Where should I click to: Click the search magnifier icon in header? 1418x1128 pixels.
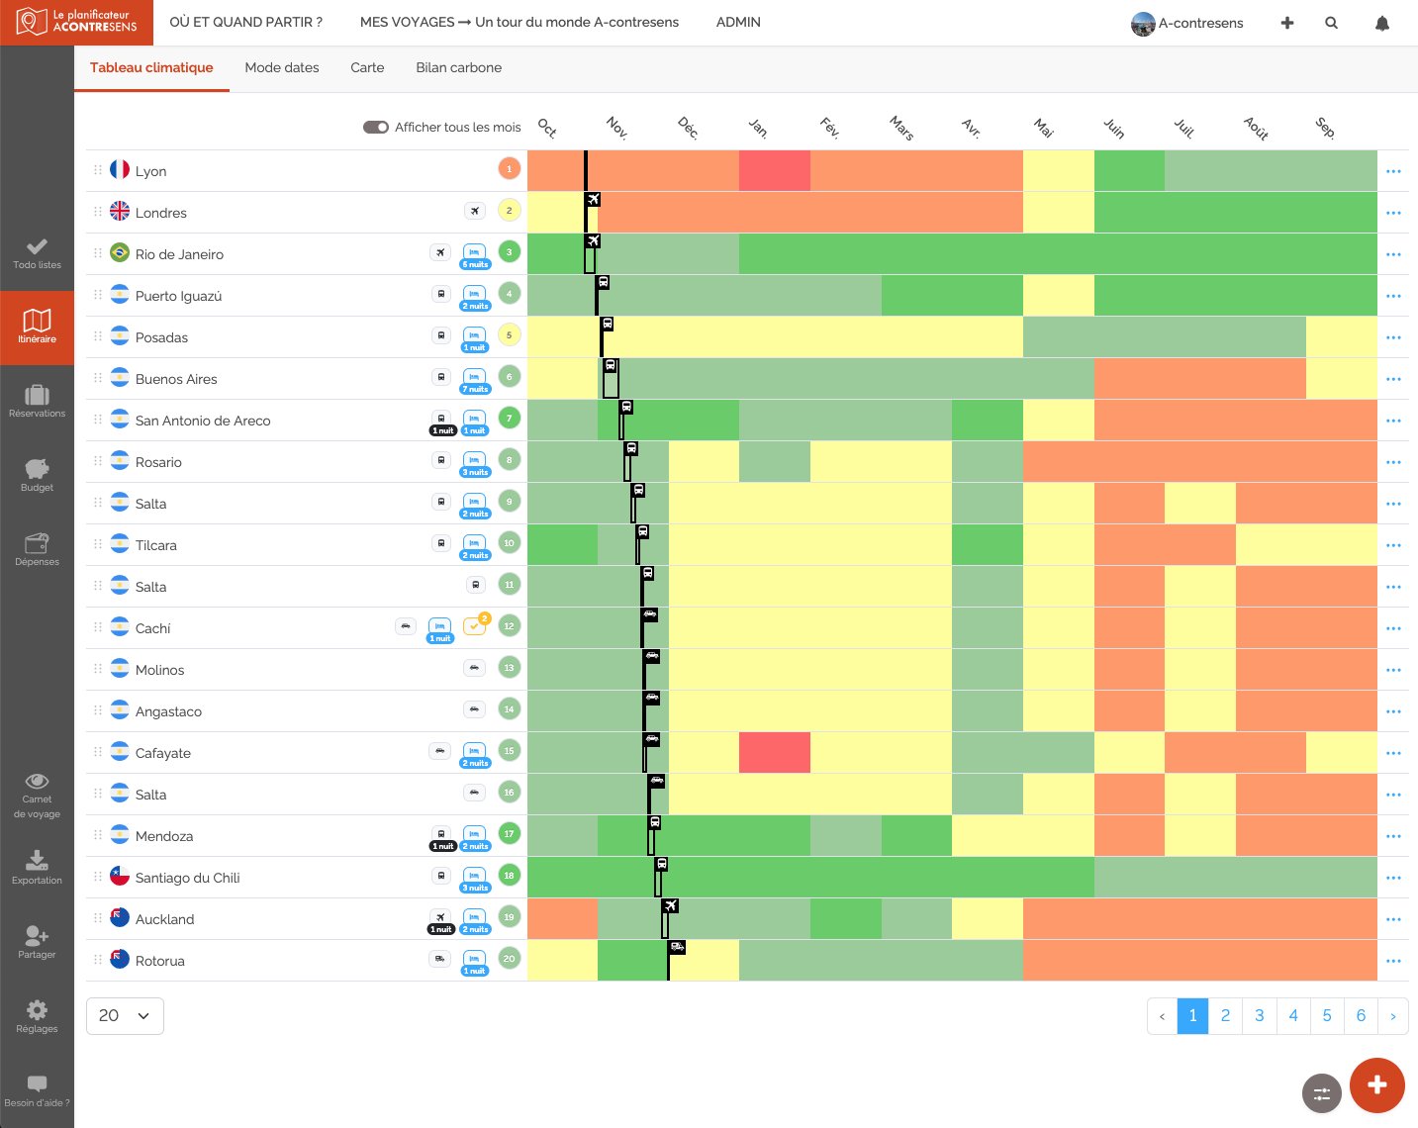tap(1332, 23)
